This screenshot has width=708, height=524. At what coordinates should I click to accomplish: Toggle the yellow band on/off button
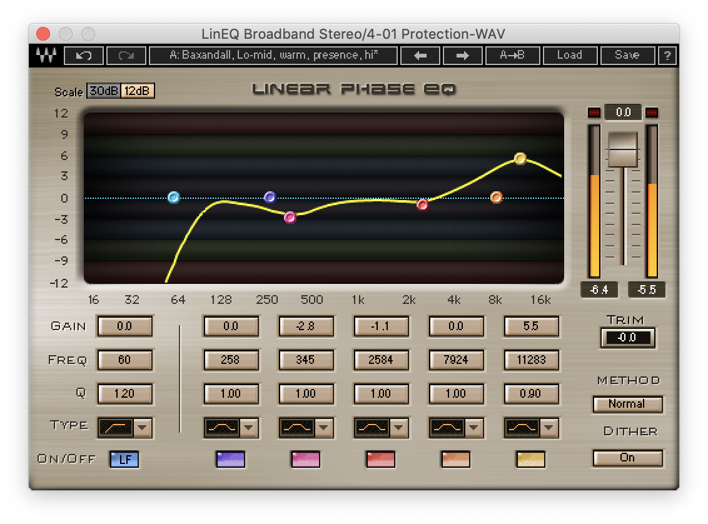(530, 460)
